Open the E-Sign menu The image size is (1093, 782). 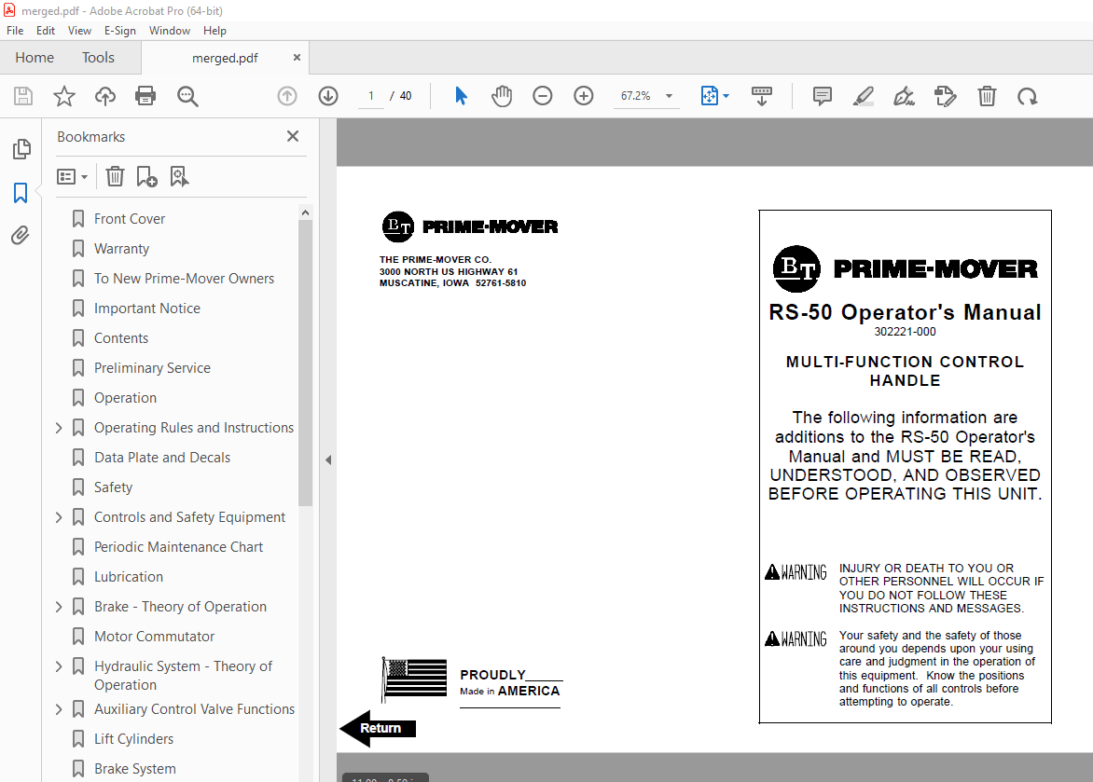coord(120,31)
